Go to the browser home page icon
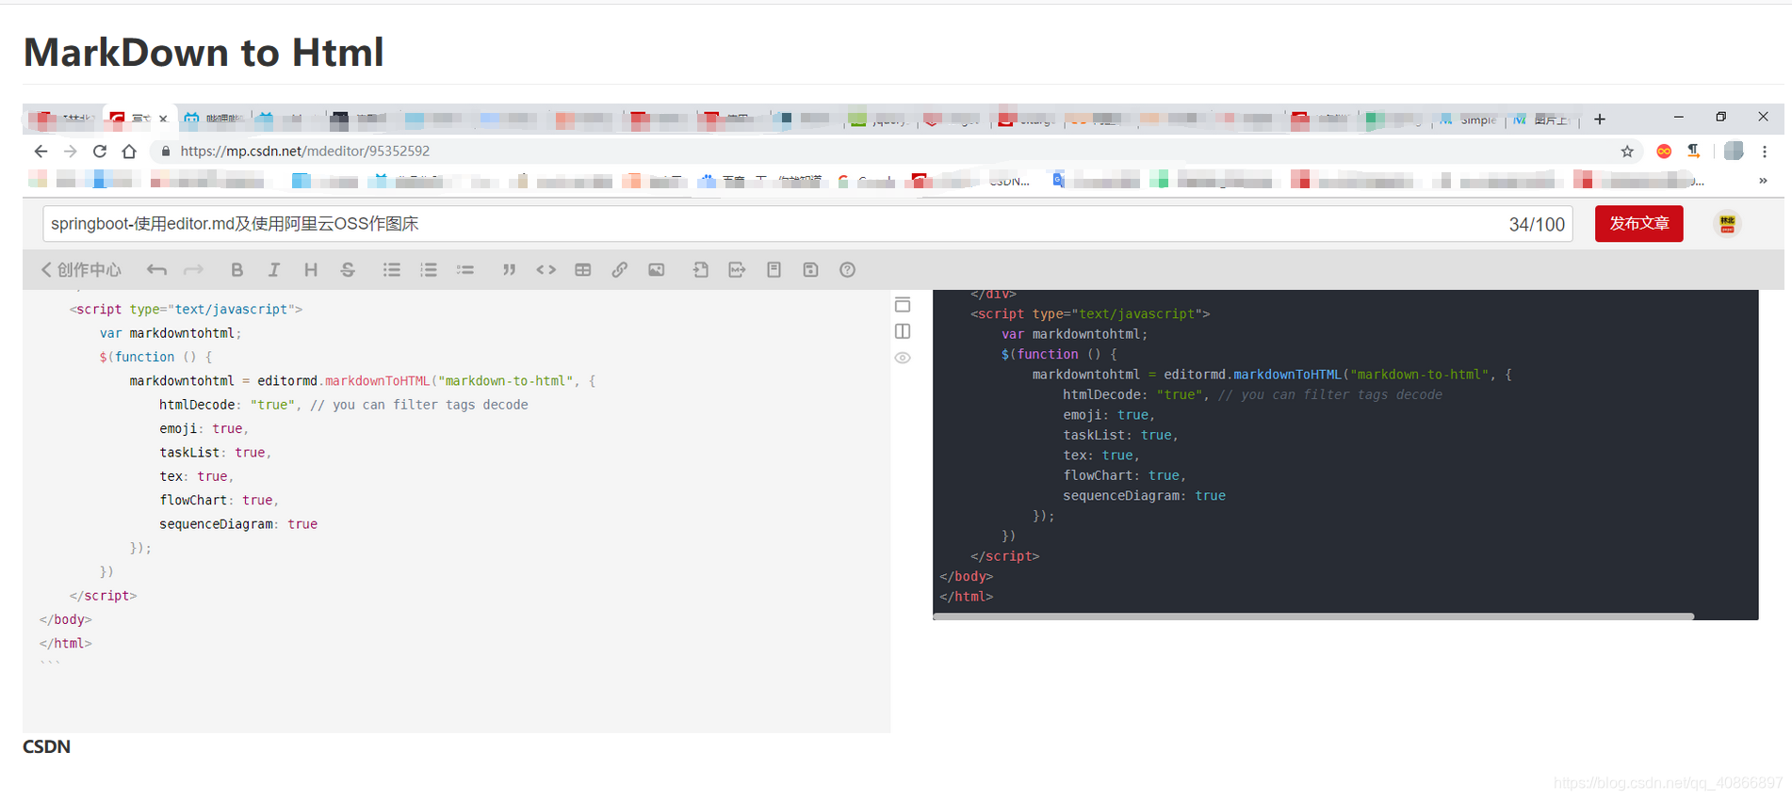 pos(129,152)
